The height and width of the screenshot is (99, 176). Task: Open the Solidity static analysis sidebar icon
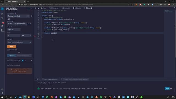point(2,30)
